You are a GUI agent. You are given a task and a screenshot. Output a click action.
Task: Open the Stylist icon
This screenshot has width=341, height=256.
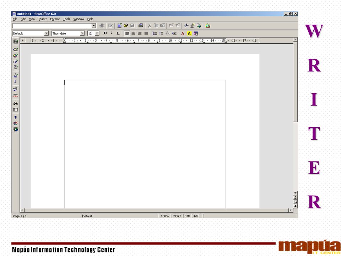pos(193,26)
